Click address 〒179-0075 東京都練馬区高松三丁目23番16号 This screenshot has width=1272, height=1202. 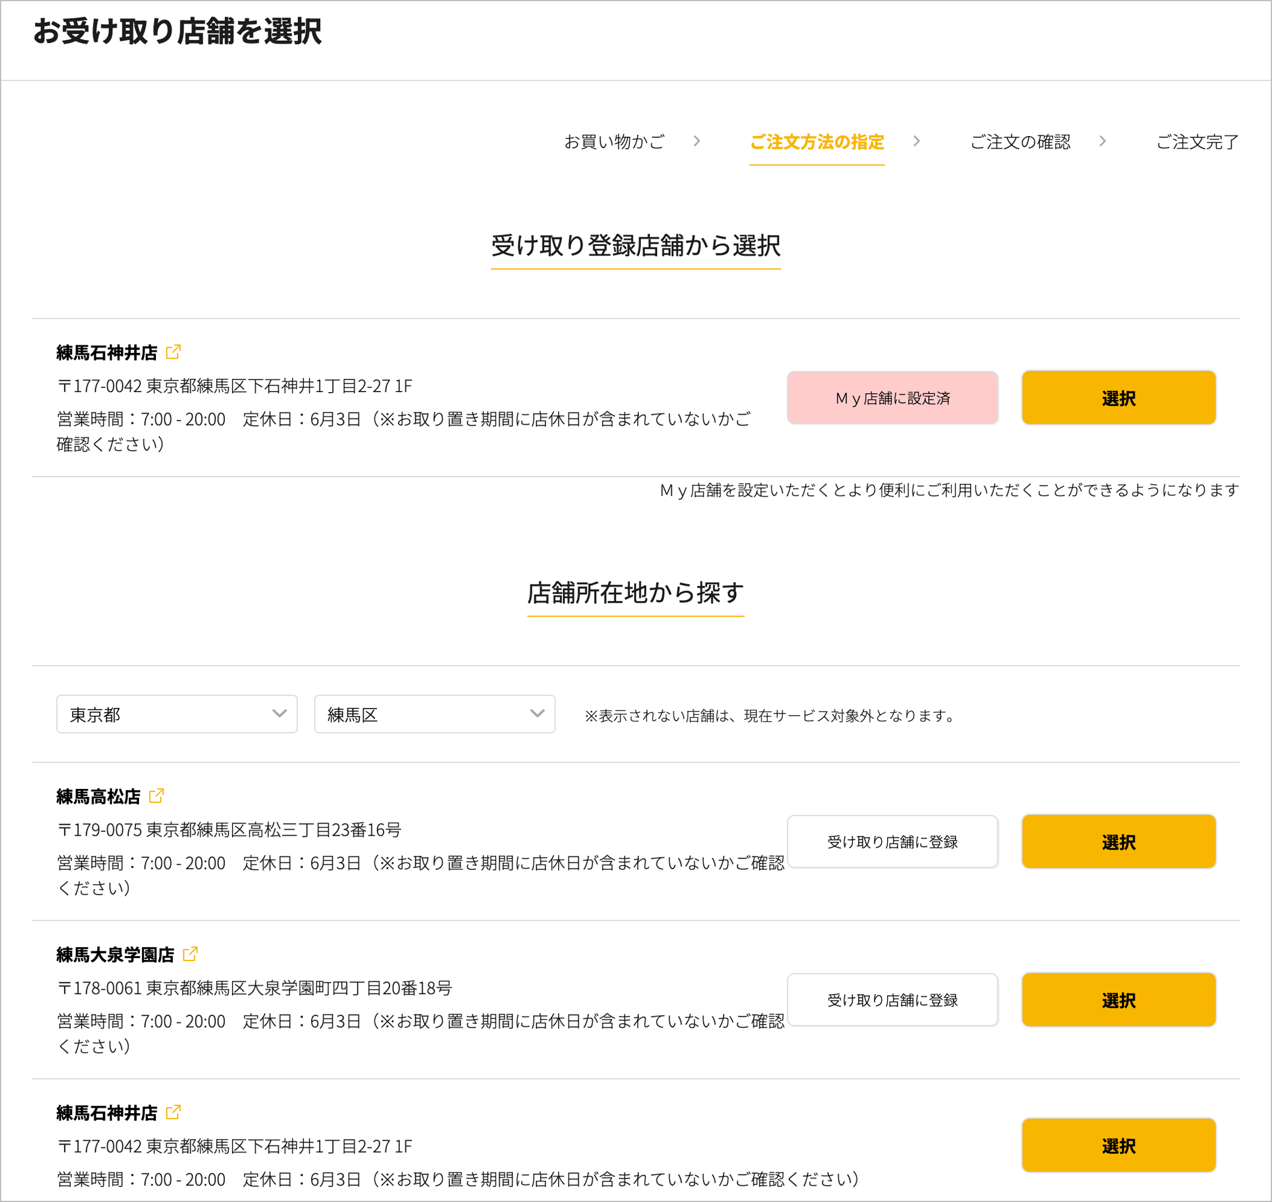[230, 830]
